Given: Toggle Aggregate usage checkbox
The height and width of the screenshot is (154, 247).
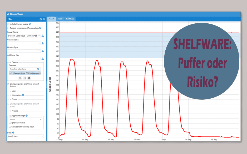Looking at the screenshot, I should click(11, 116).
